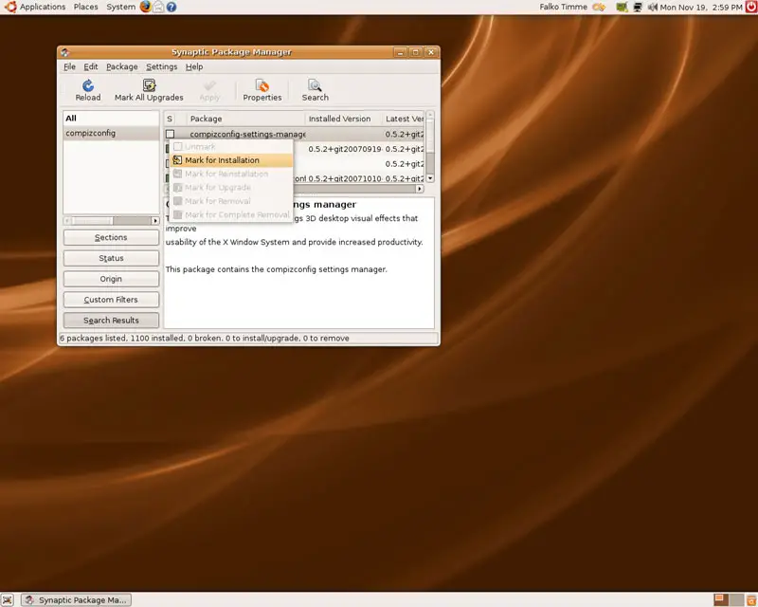The image size is (758, 607).
Task: Open the Settings menu
Action: coord(161,66)
